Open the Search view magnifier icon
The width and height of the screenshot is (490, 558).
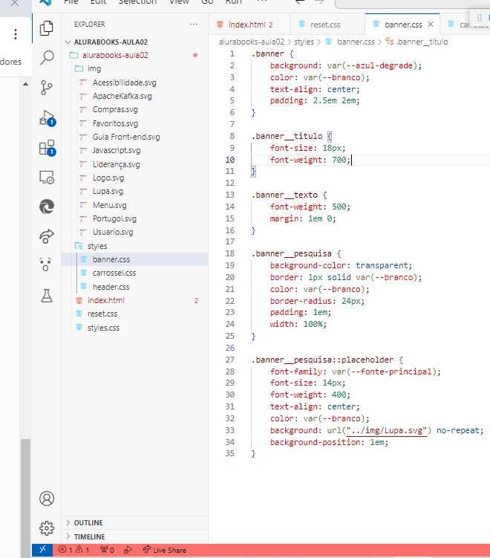pyautogui.click(x=47, y=58)
